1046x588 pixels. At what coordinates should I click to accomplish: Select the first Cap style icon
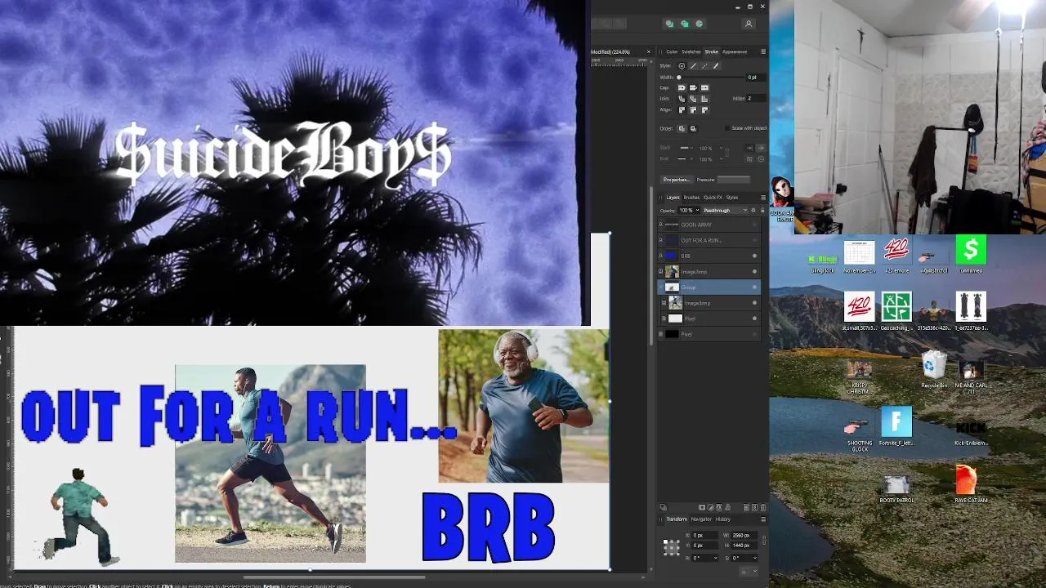(x=682, y=87)
